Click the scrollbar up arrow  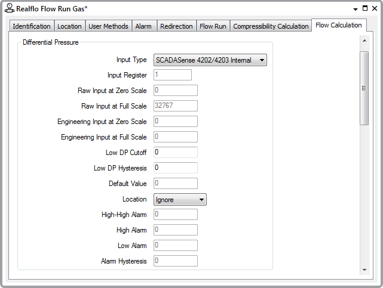click(364, 41)
